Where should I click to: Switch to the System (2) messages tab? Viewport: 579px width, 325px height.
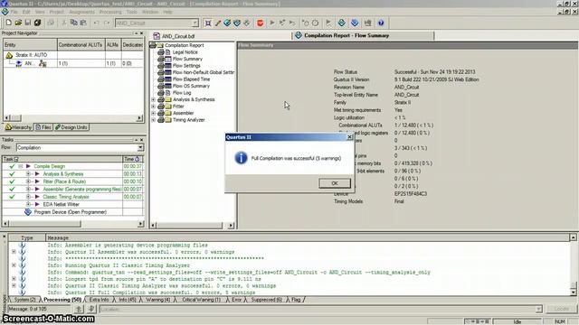point(24,300)
